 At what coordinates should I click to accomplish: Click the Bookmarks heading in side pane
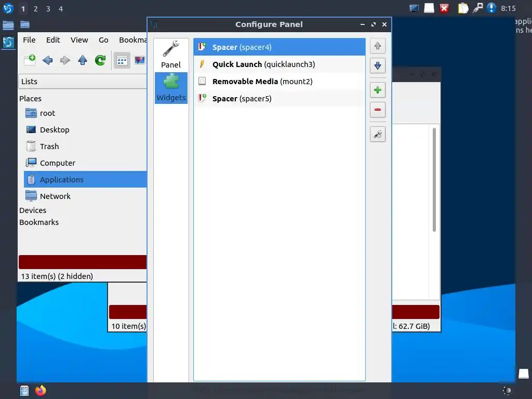[39, 222]
